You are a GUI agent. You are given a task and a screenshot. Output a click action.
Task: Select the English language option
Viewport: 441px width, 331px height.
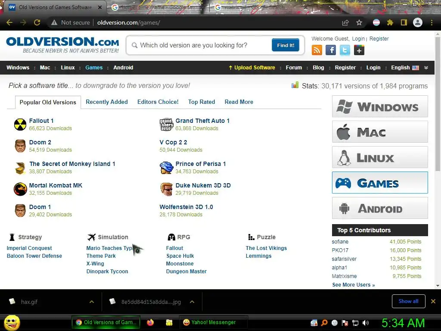405,68
